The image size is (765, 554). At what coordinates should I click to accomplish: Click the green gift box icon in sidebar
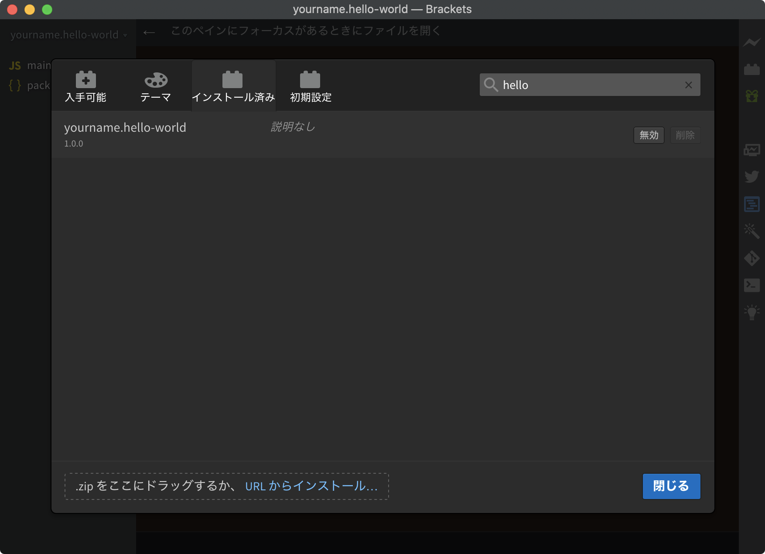[x=751, y=96]
